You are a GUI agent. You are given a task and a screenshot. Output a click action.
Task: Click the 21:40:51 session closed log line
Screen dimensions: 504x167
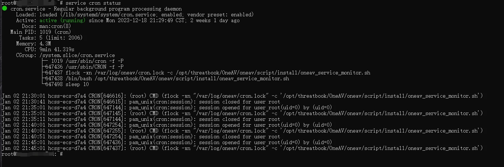coord(141,137)
